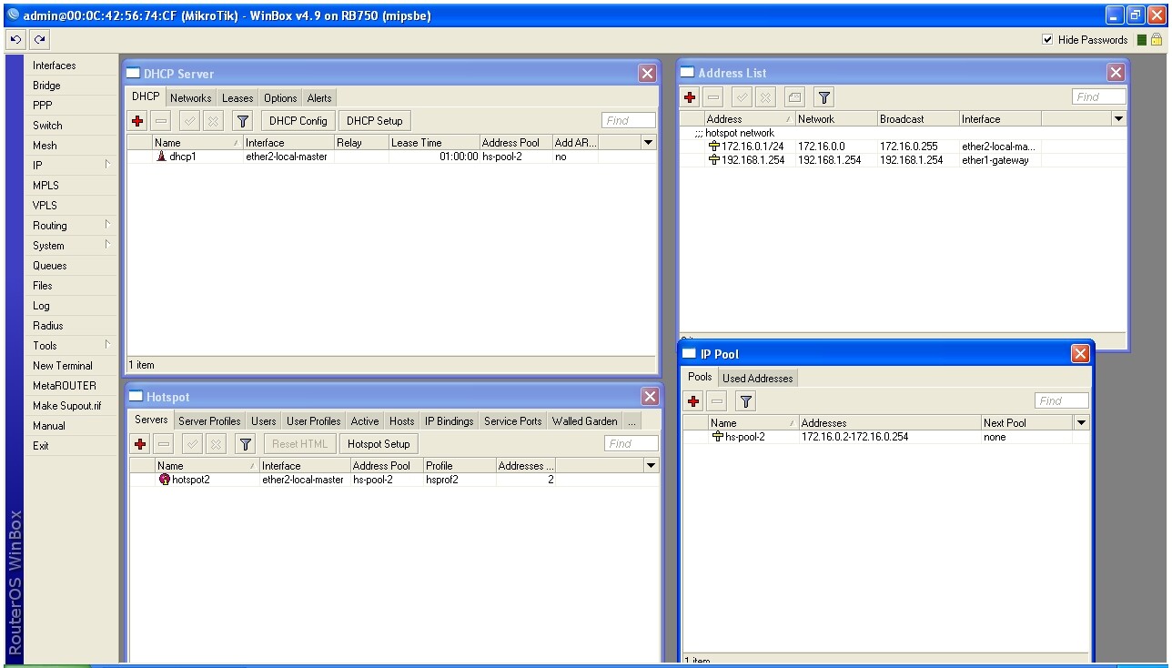Image resolution: width=1172 pixels, height=668 pixels.
Task: Select the hotspot2 server icon
Action: point(165,480)
